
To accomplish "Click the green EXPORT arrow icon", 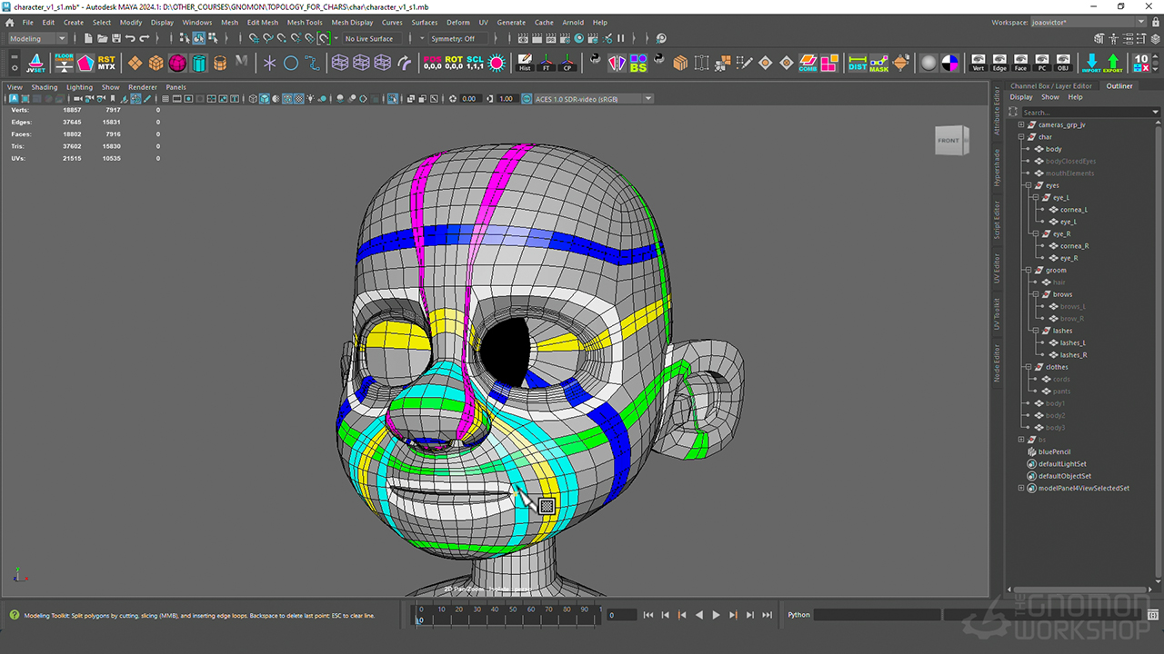I will 1113,63.
